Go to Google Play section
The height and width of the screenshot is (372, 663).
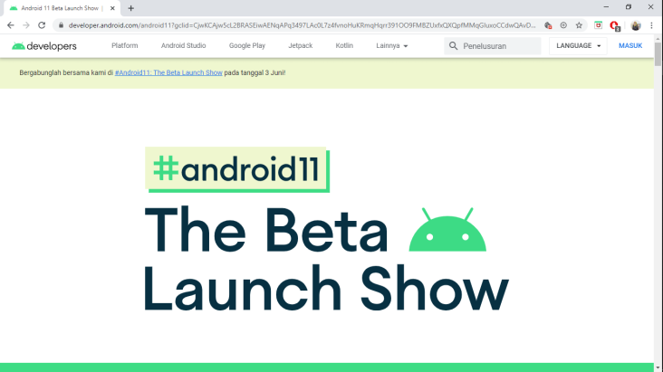pos(247,45)
